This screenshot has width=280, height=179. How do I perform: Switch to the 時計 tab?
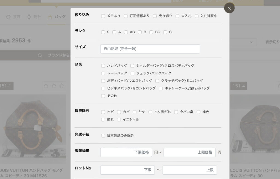click(37, 17)
